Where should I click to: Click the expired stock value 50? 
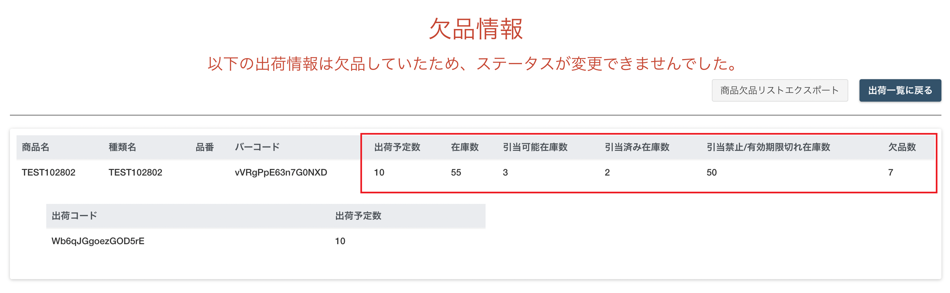pos(712,172)
